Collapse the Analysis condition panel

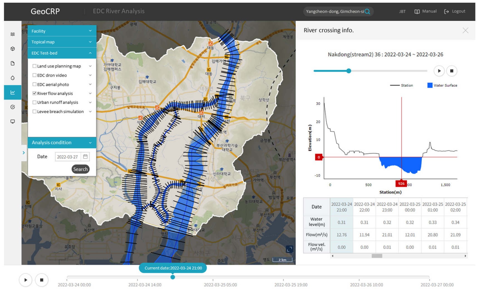[90, 143]
